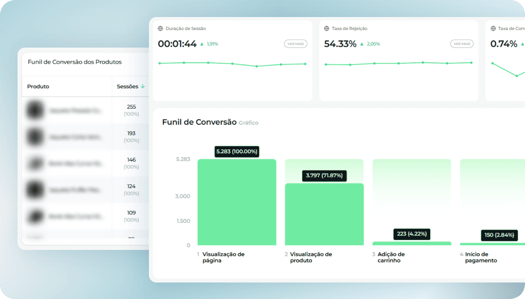Click the globe icon on Taxa de Rejeição card
Viewport: 525px width, 299px height.
326,29
